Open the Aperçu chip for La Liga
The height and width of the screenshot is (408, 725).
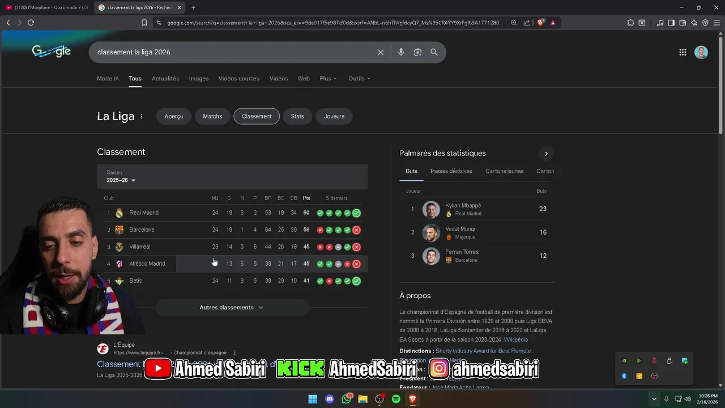click(x=174, y=116)
